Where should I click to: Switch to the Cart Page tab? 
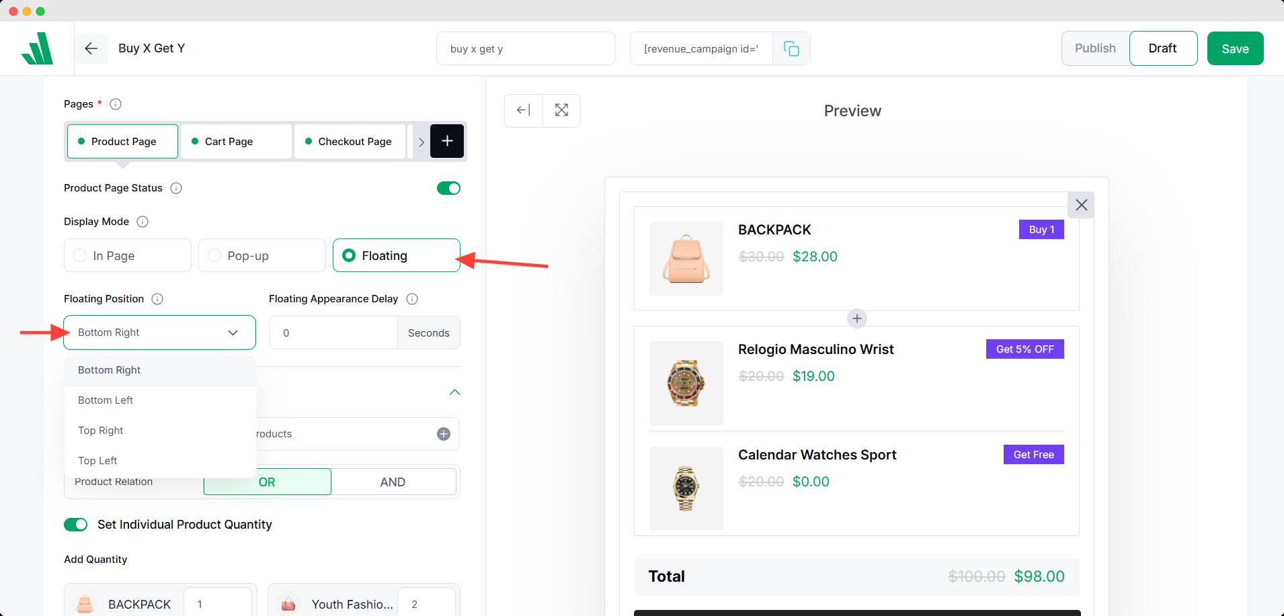click(237, 141)
